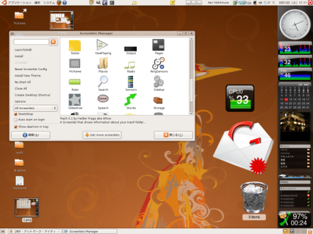Click the info button at bottom left
Screen dimensions: 313x234
click(31, 135)
